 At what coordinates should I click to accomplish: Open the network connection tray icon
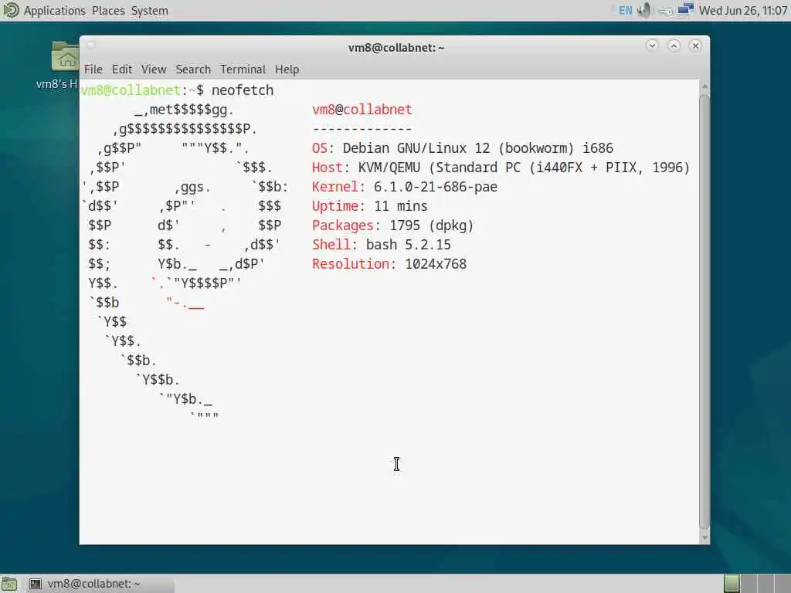[x=686, y=10]
